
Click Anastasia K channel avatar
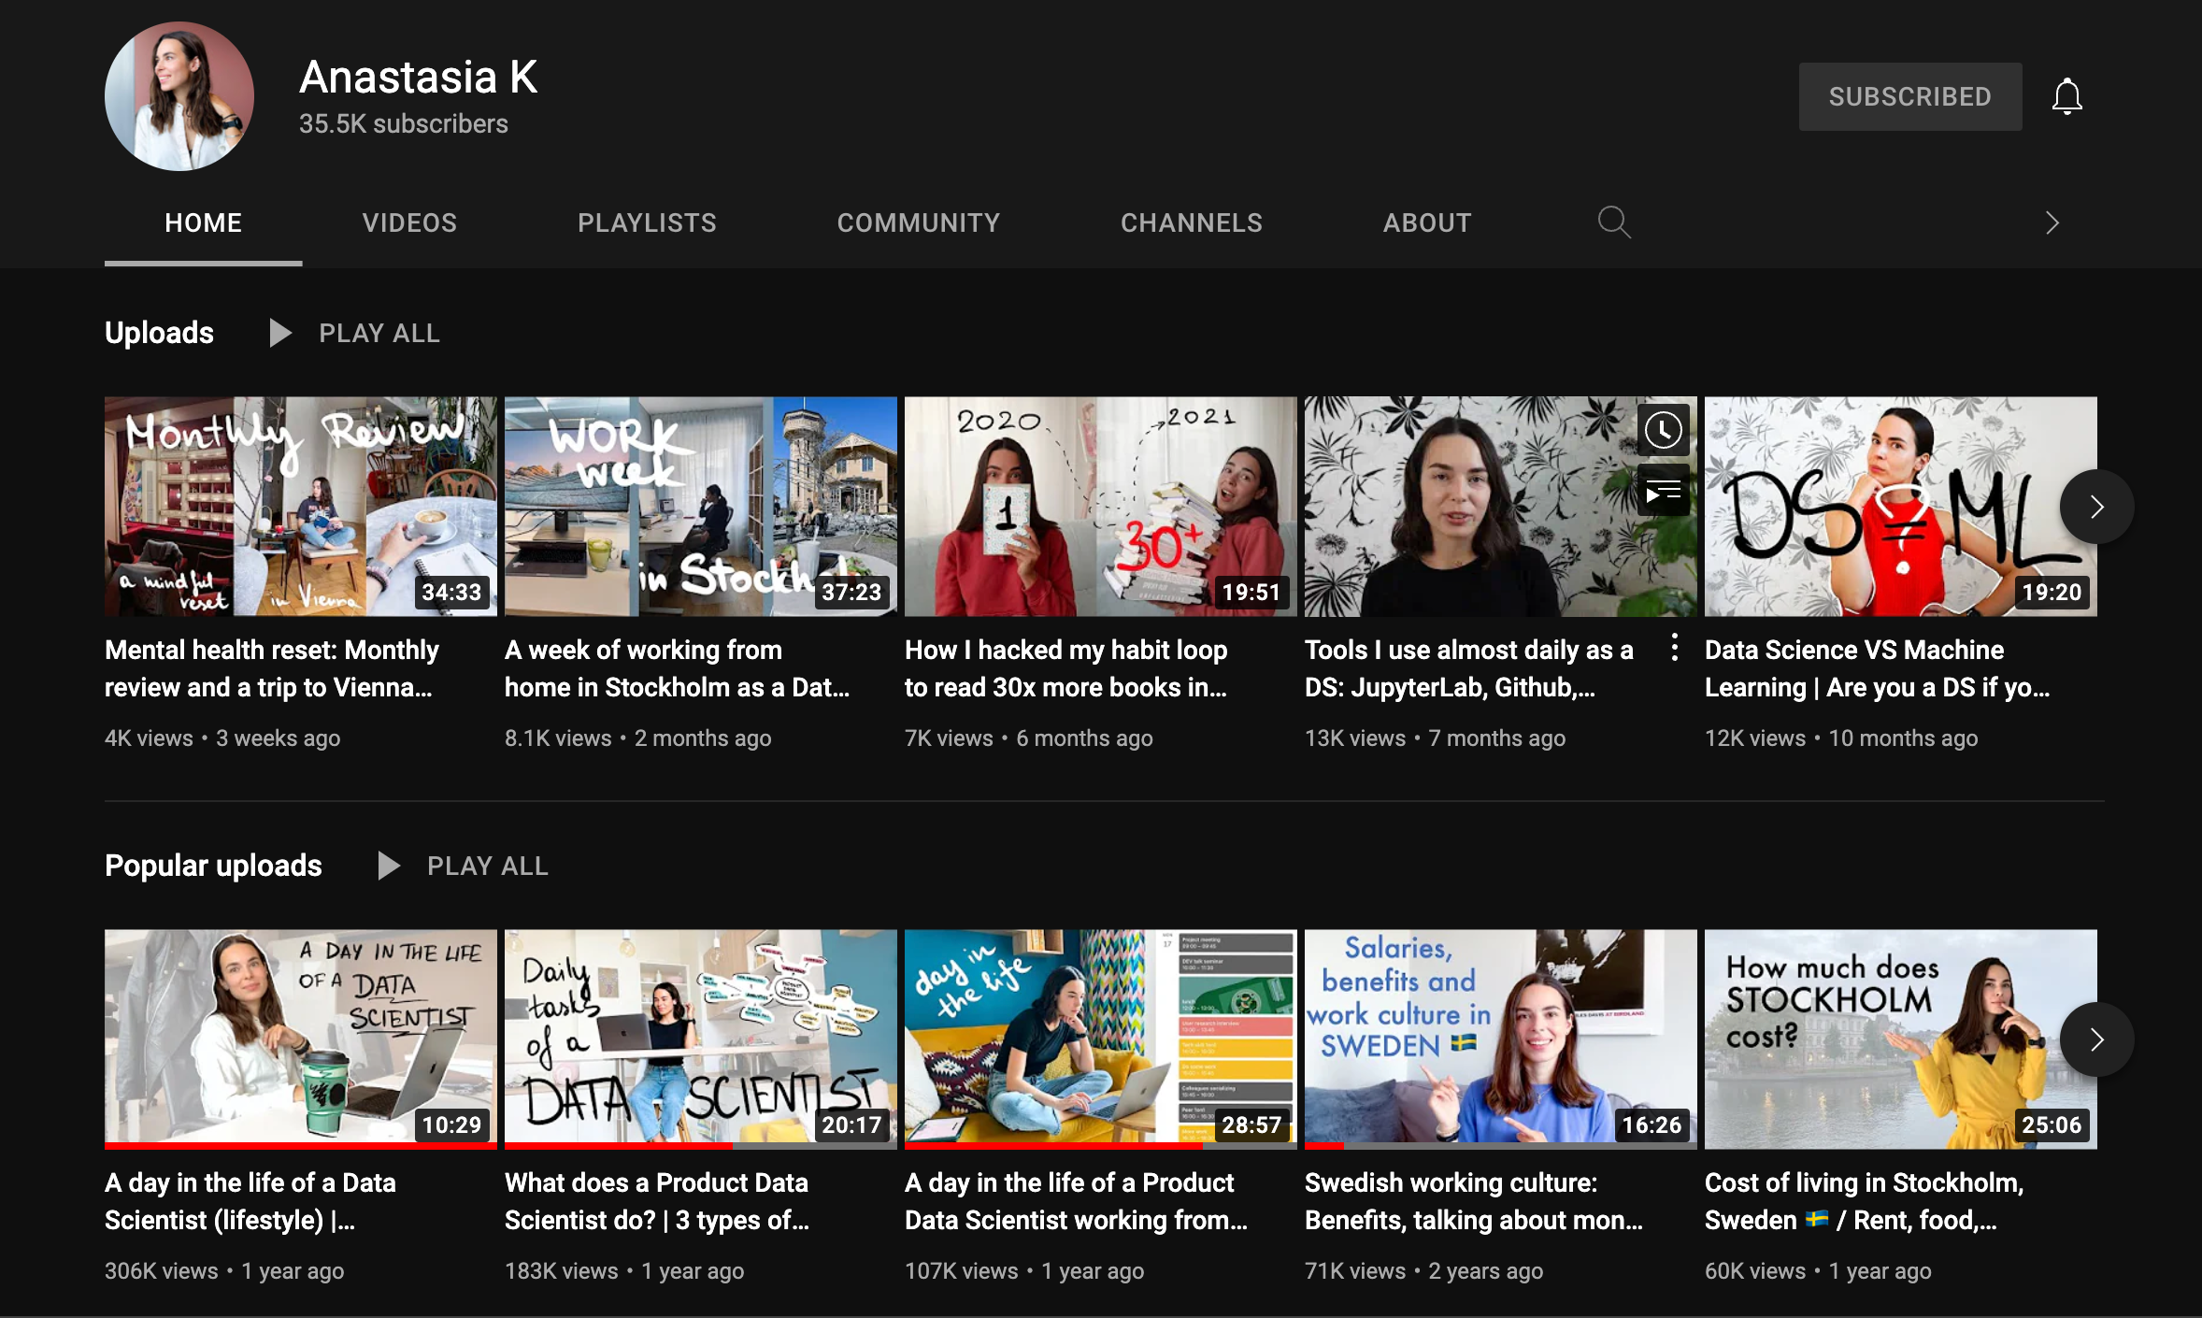179,96
